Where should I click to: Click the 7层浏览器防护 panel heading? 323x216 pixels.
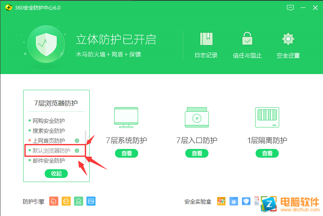click(x=56, y=103)
